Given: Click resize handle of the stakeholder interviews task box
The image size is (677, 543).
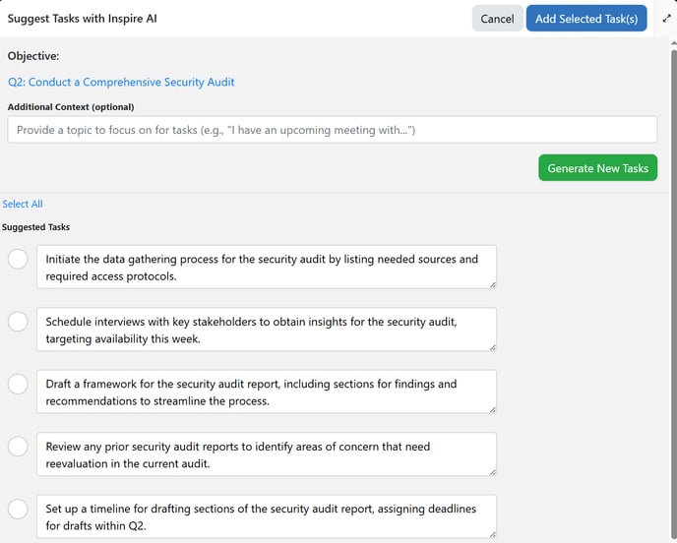Looking at the screenshot, I should click(x=492, y=346).
